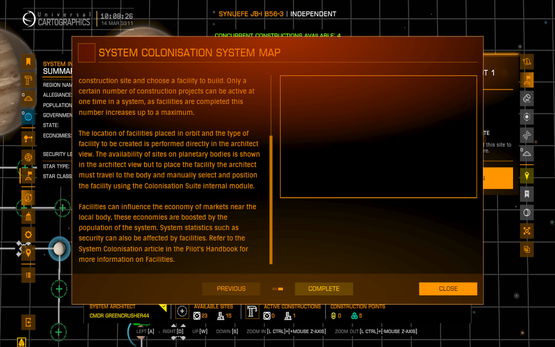Click the exit map icon in left sidebar
The width and height of the screenshot is (555, 347).
point(28,322)
